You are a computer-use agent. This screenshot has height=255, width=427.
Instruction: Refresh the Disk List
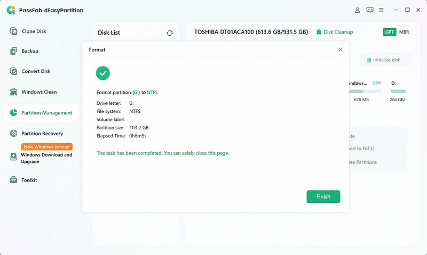(170, 33)
